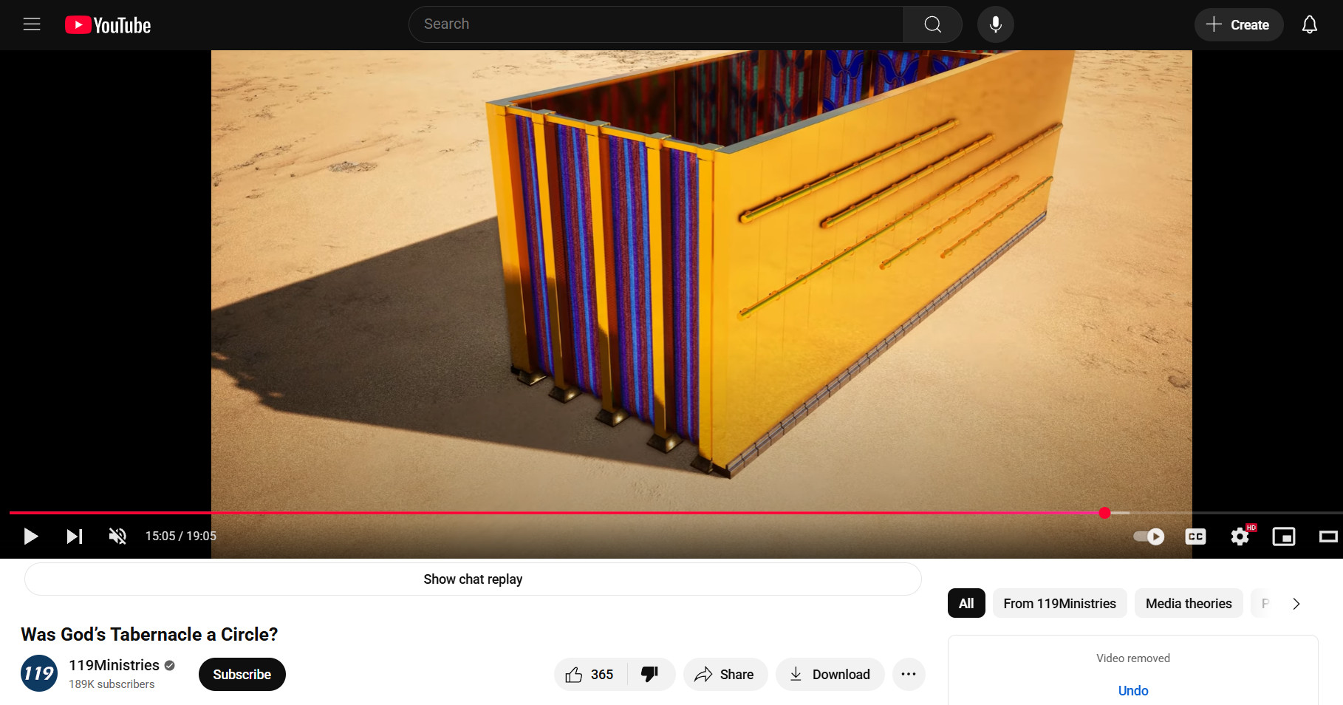Expand more actions ellipsis menu
The height and width of the screenshot is (705, 1343).
[908, 674]
